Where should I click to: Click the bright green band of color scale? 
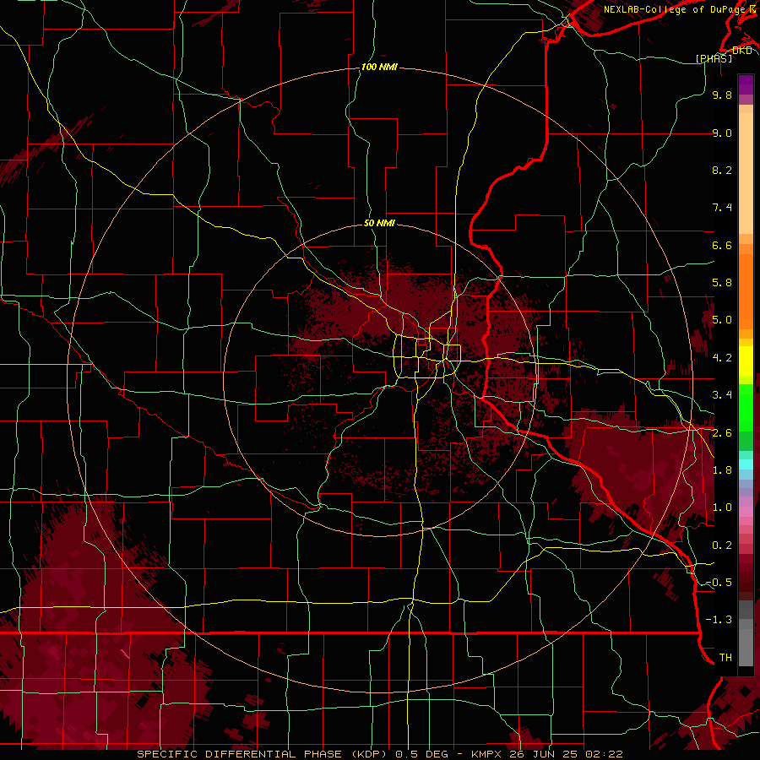pyautogui.click(x=746, y=406)
